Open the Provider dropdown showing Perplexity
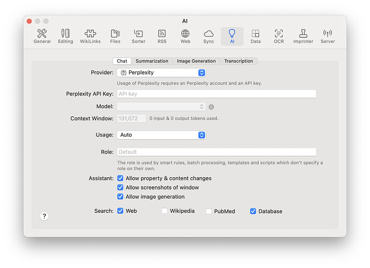This screenshot has width=370, height=268. [161, 73]
